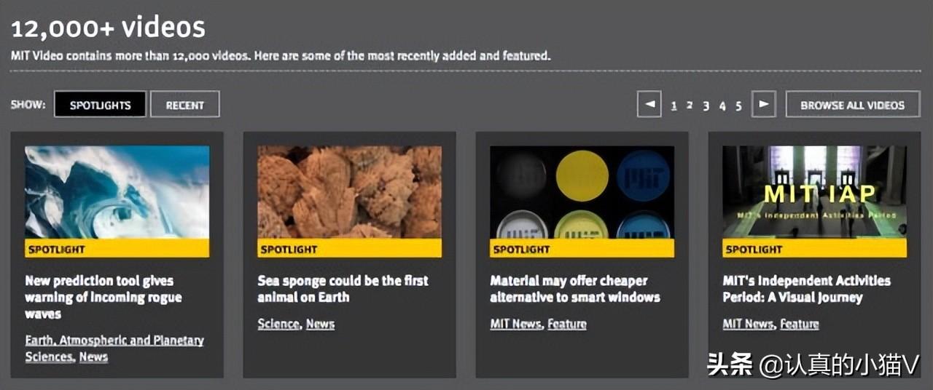
Task: Follow News tag under sea sponge card
Action: point(320,324)
